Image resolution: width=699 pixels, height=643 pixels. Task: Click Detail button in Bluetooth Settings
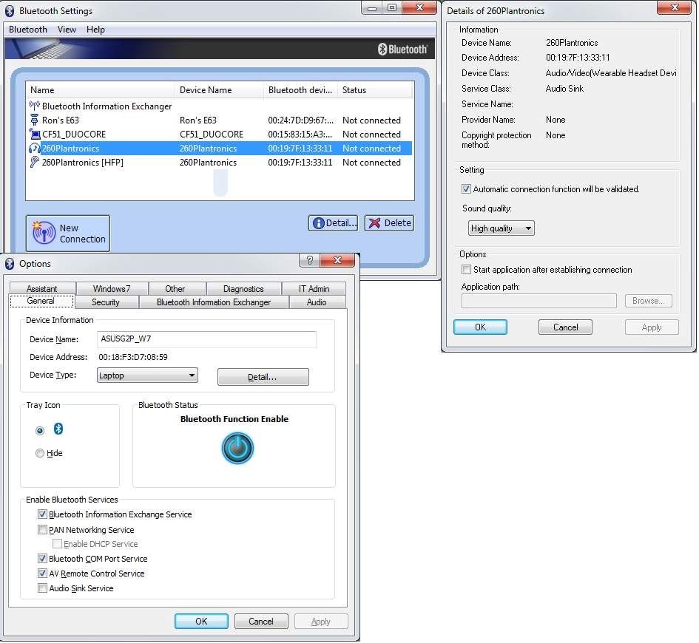[333, 222]
